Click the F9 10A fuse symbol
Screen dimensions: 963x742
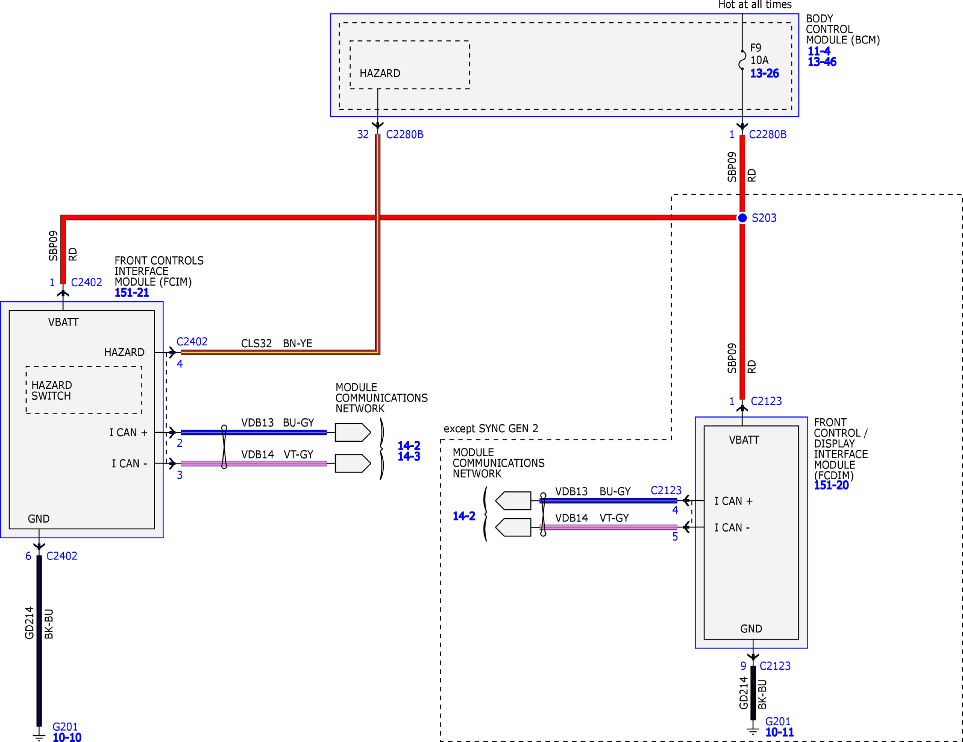pyautogui.click(x=742, y=60)
